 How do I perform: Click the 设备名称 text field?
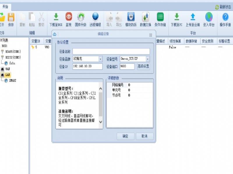pyautogui.click(x=111, y=51)
